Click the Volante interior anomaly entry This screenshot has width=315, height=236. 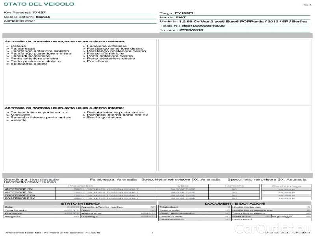click(x=18, y=120)
